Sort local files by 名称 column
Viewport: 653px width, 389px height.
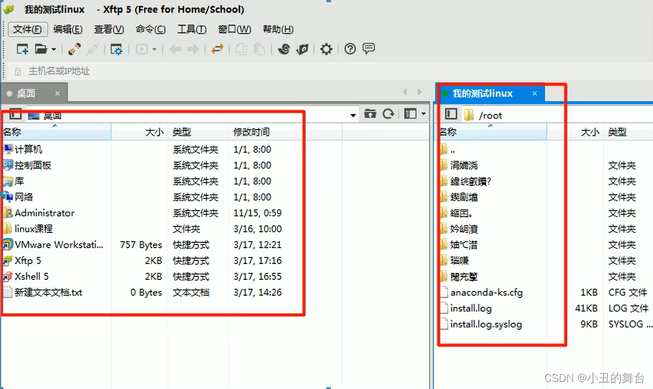pyautogui.click(x=57, y=132)
